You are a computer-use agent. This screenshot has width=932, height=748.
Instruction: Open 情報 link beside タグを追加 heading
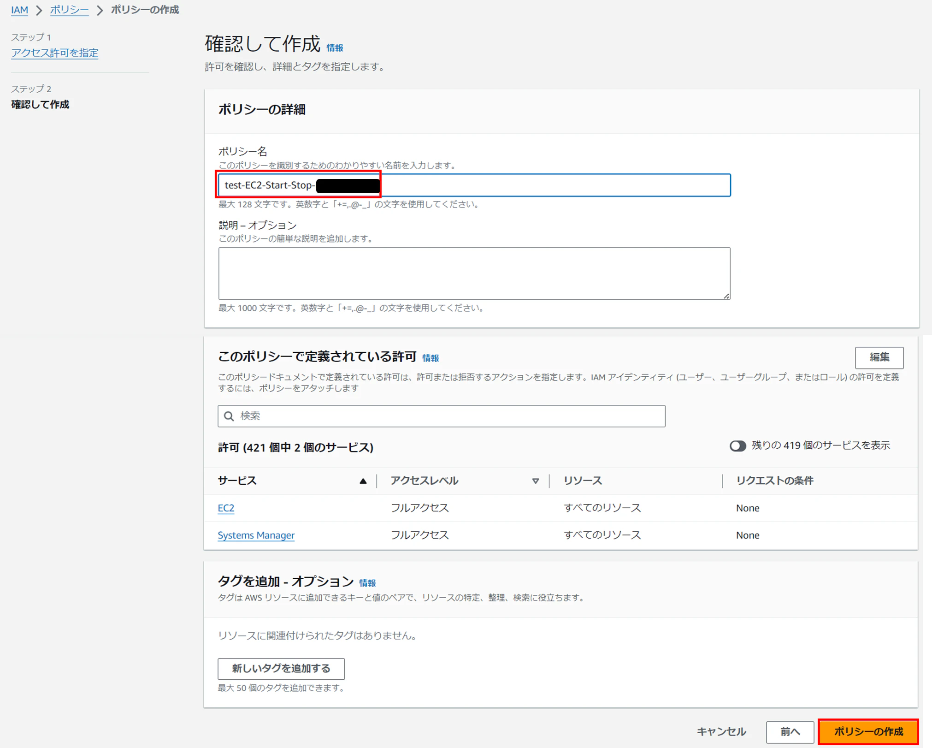coord(367,583)
